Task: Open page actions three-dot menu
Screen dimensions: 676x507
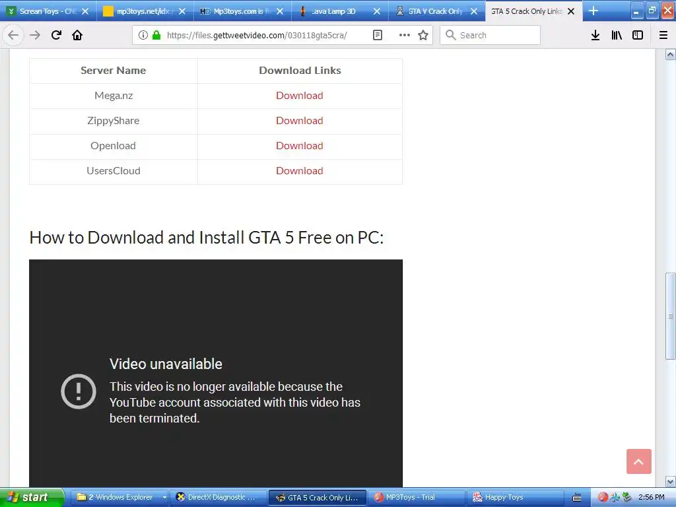Action: coord(405,35)
